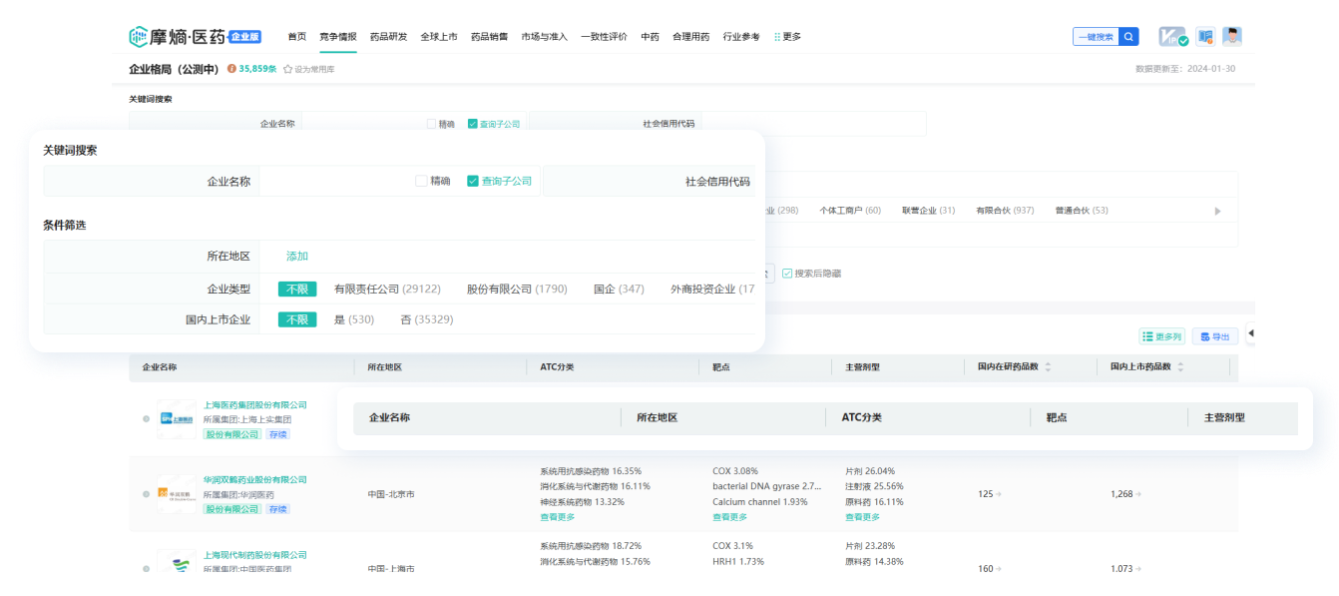Image resolution: width=1339 pixels, height=596 pixels.
Task: Select 不限 in the 国内上市企业 row
Action: coord(297,319)
